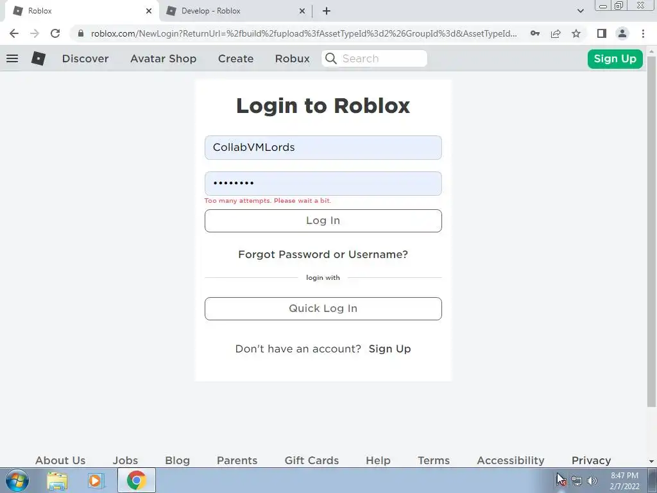Open Forgot Password or Username link
Image resolution: width=657 pixels, height=493 pixels.
pos(323,254)
